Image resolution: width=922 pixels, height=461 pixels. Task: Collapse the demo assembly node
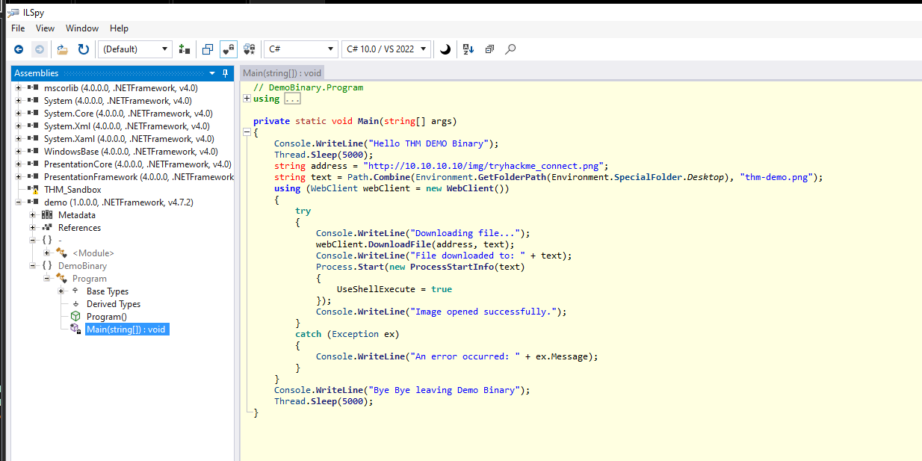19,202
